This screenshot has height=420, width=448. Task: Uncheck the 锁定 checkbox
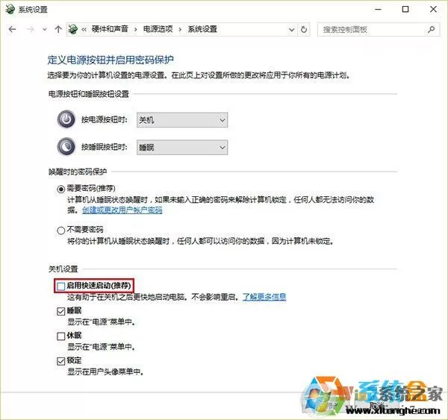pyautogui.click(x=61, y=362)
